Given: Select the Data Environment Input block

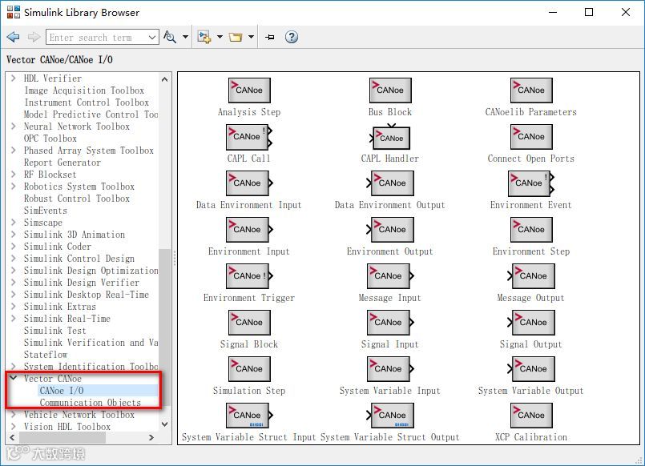Looking at the screenshot, I should 249,183.
